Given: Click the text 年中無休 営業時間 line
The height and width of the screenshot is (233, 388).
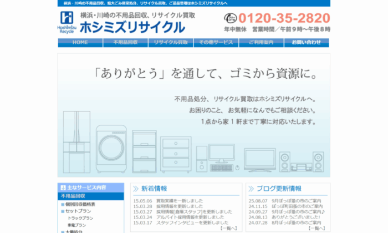Looking at the screenshot, I should point(277,29).
